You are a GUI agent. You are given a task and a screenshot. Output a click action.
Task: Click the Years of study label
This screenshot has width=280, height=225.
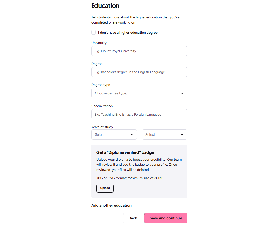click(x=102, y=127)
